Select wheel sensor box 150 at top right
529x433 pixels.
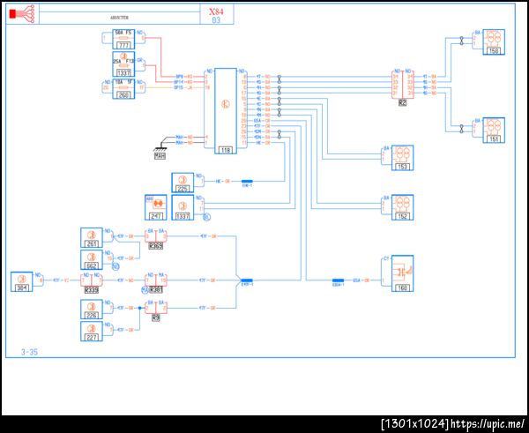pos(494,42)
